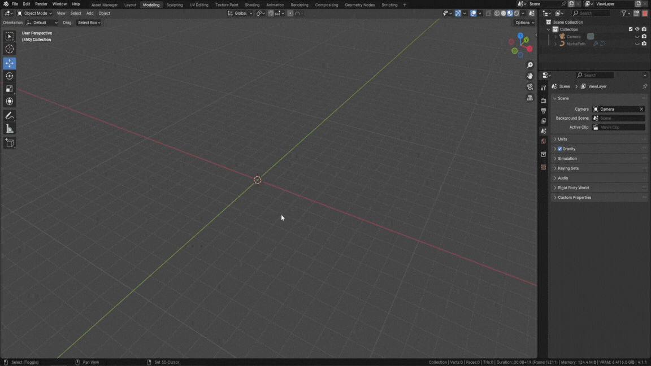
Task: Activate the Measure tool
Action: click(10, 129)
